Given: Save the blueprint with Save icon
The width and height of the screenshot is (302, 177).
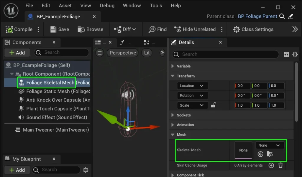Looking at the screenshot, I should (x=59, y=29).
